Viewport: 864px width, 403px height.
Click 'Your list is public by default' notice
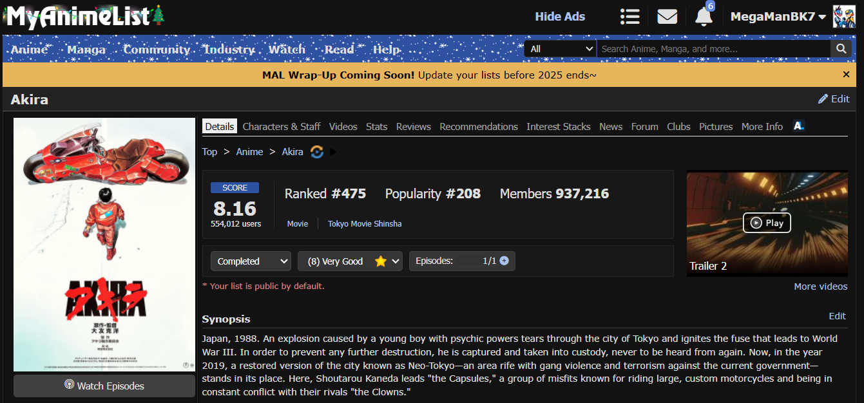tap(264, 286)
